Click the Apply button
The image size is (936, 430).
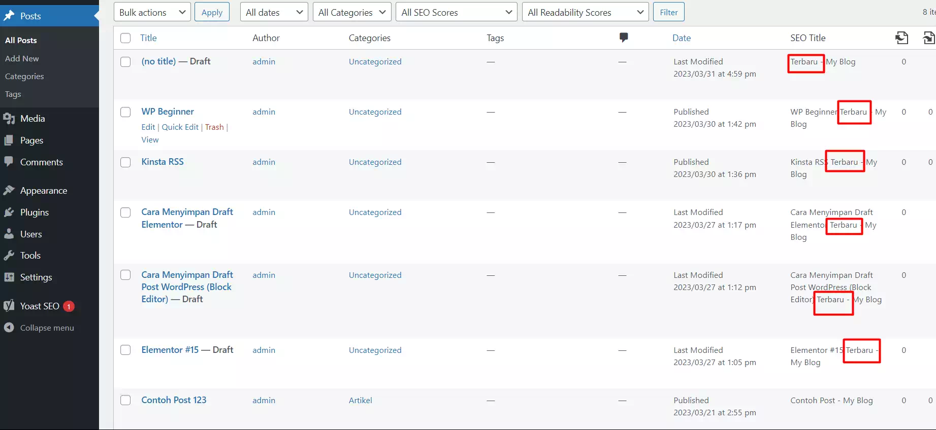(212, 12)
